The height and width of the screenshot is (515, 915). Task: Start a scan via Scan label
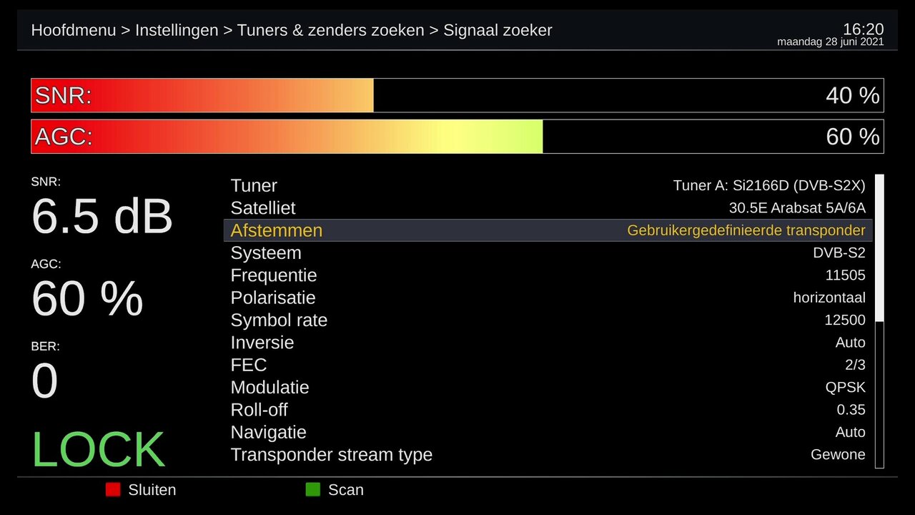[346, 490]
